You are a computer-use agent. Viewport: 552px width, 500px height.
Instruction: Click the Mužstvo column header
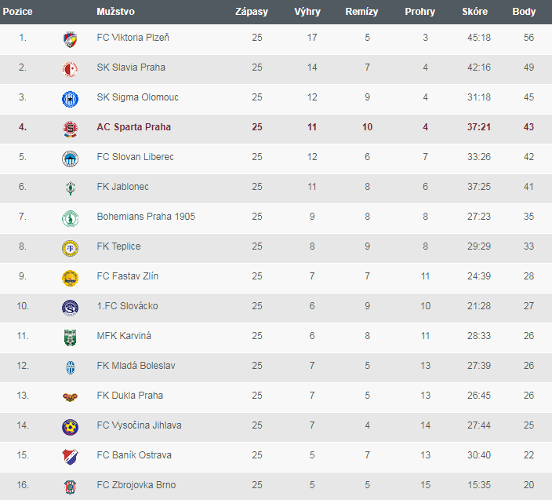(115, 12)
